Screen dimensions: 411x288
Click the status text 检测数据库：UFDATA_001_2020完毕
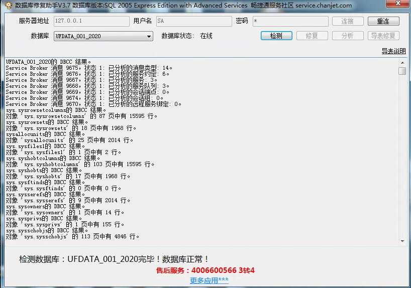(x=114, y=259)
